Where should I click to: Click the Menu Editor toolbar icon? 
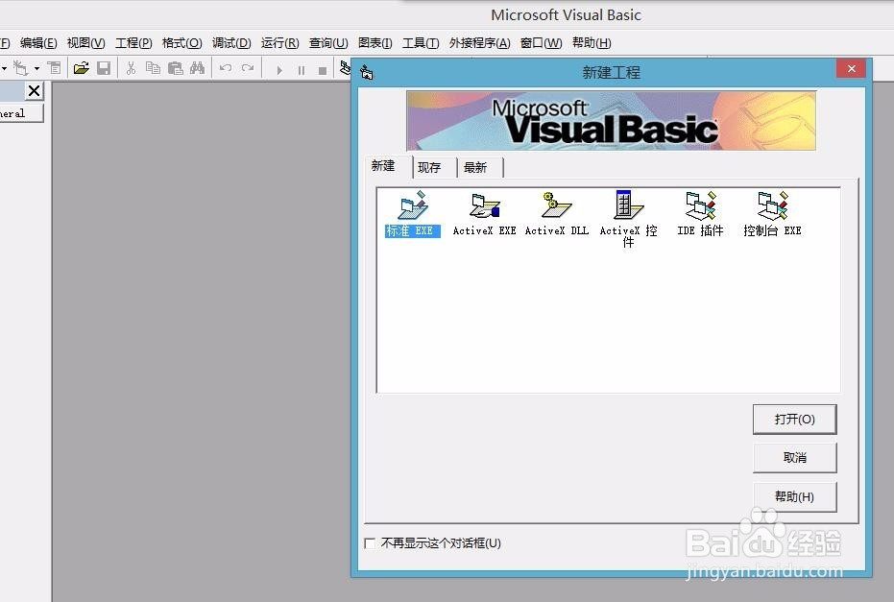(x=54, y=68)
